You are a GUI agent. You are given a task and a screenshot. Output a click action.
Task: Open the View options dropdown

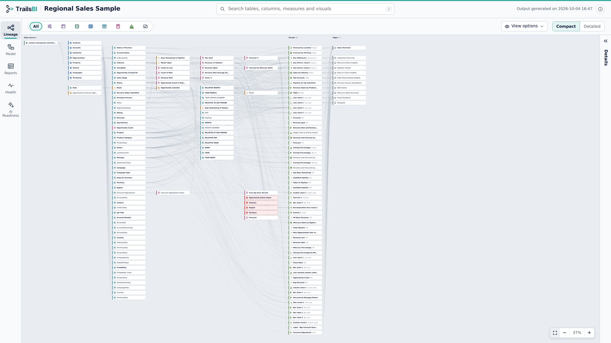coord(524,26)
